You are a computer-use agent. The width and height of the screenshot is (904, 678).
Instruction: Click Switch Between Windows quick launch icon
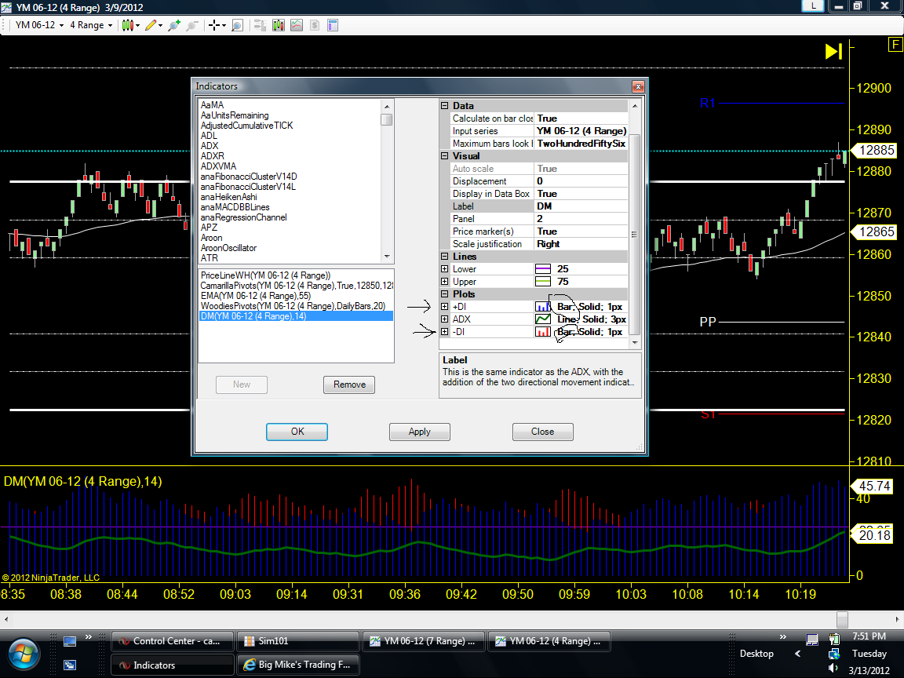click(70, 665)
